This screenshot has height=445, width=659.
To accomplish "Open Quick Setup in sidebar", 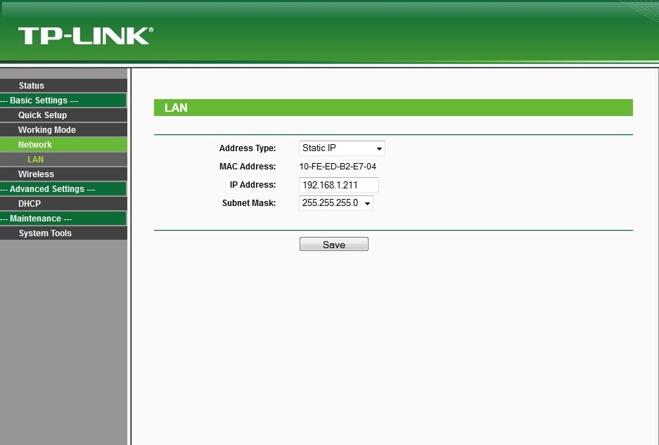I will point(63,115).
